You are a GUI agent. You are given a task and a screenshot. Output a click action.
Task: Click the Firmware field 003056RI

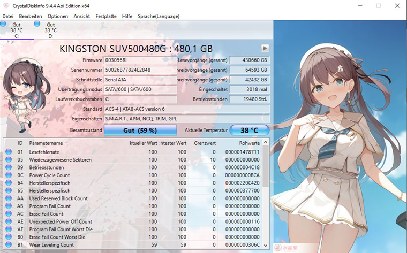click(140, 60)
